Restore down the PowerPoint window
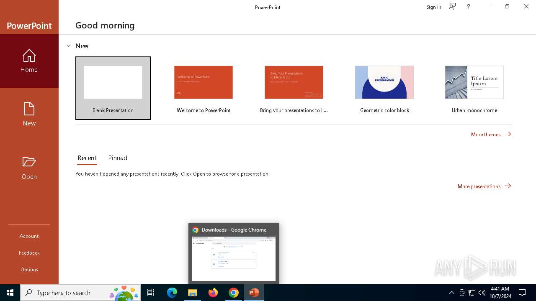 pos(507,6)
